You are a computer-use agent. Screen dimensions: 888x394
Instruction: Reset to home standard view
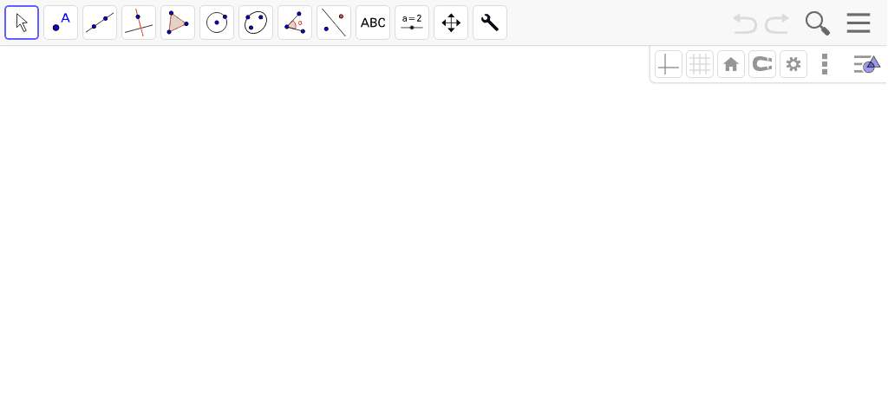point(731,64)
